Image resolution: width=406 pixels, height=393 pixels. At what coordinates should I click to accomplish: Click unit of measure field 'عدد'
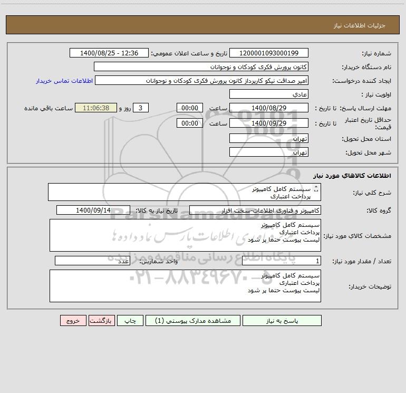pos(92,261)
